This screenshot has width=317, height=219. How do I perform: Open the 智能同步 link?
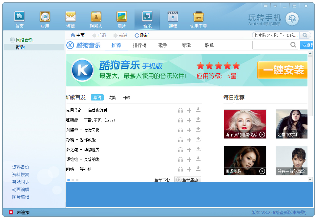point(20,182)
